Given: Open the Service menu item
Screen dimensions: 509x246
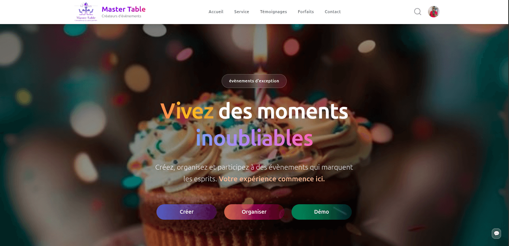Looking at the screenshot, I should pyautogui.click(x=242, y=12).
